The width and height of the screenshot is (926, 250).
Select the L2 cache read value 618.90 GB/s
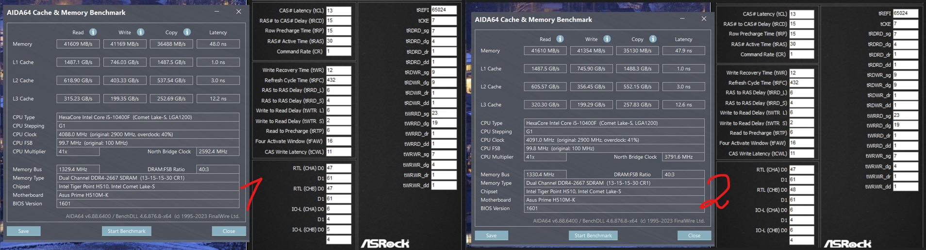pos(78,80)
